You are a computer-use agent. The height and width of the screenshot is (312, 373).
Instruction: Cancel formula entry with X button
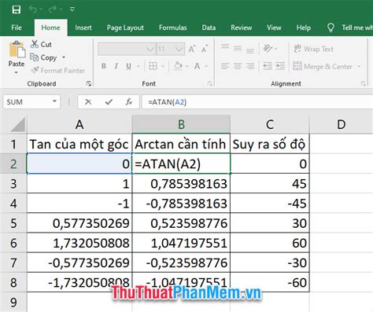(88, 102)
